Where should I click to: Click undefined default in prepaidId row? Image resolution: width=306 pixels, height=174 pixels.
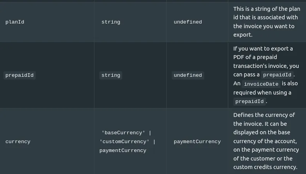[188, 75]
